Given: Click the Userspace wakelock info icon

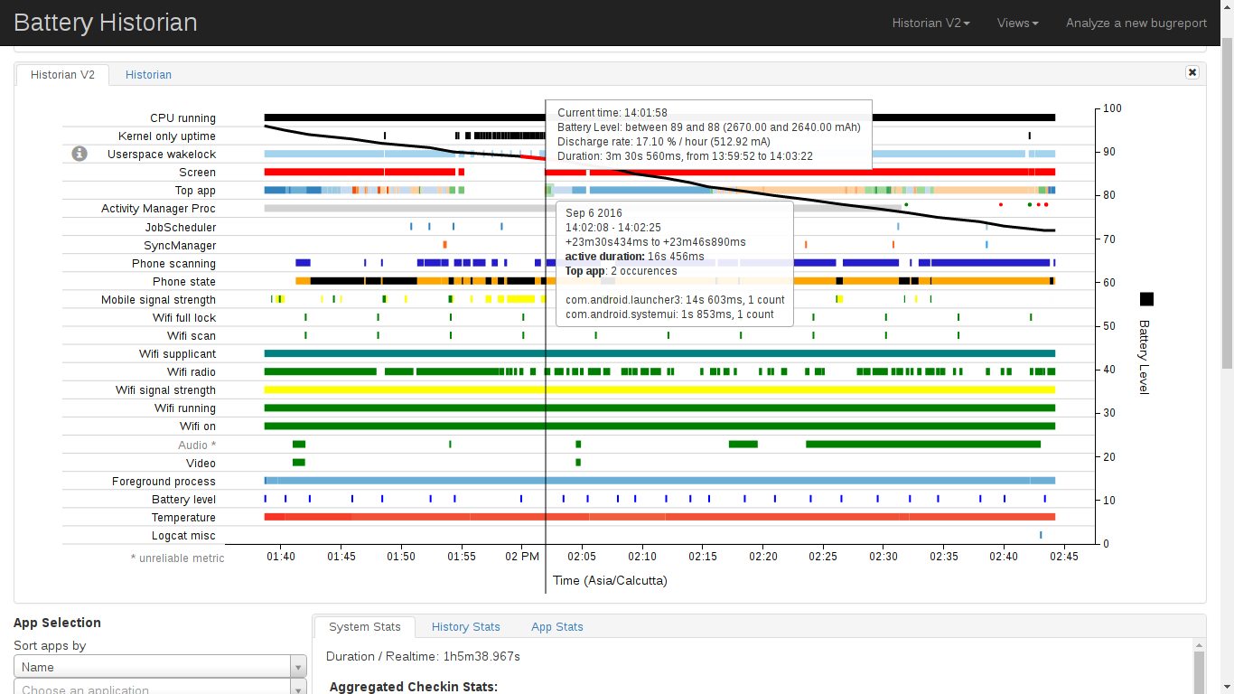Looking at the screenshot, I should [79, 154].
